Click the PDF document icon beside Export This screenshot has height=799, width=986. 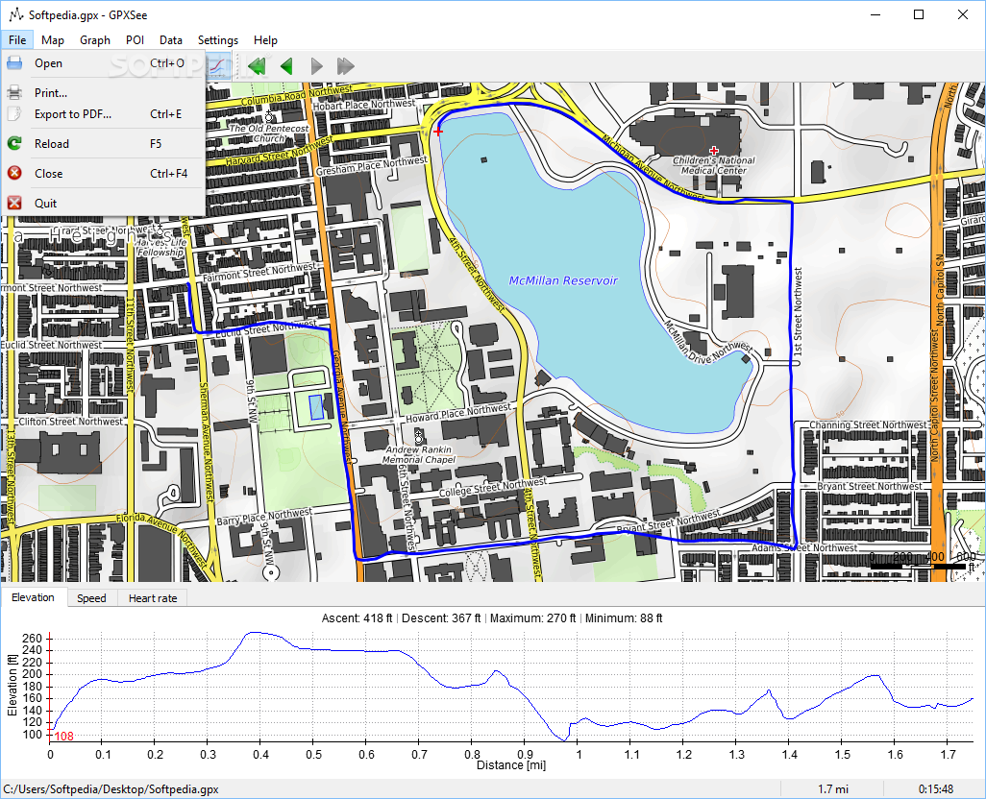(14, 113)
